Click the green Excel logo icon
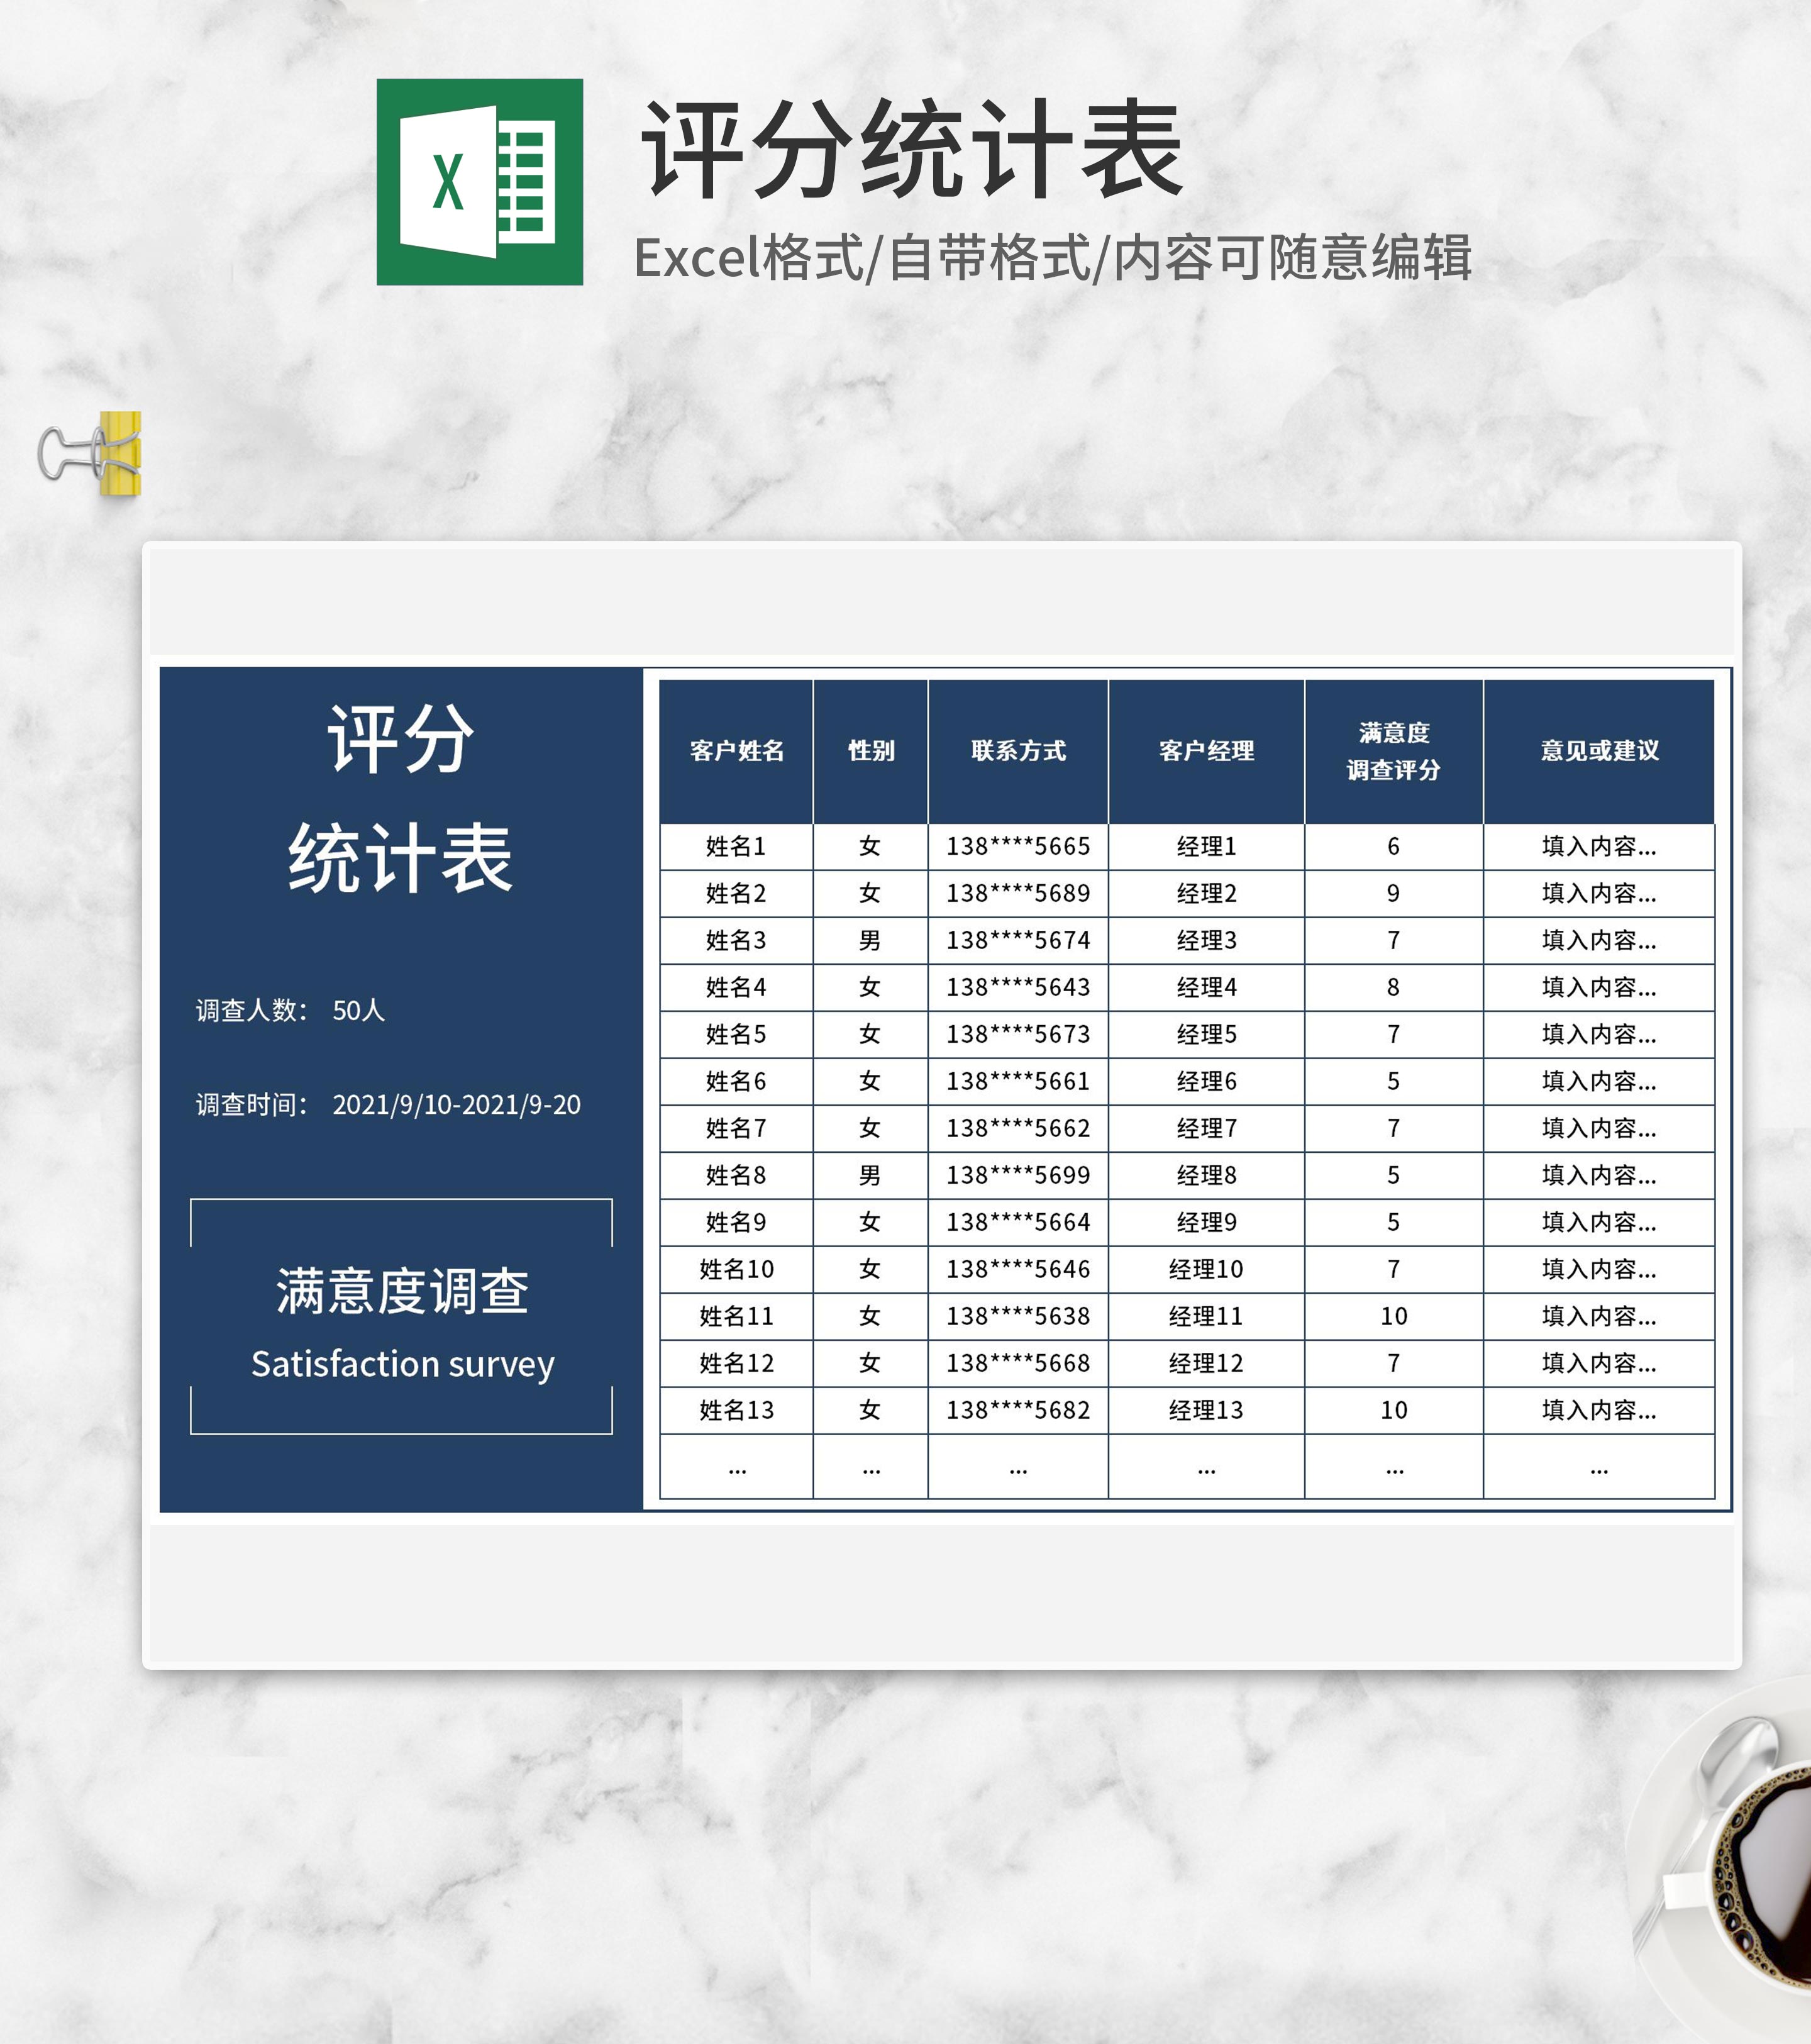 479,182
